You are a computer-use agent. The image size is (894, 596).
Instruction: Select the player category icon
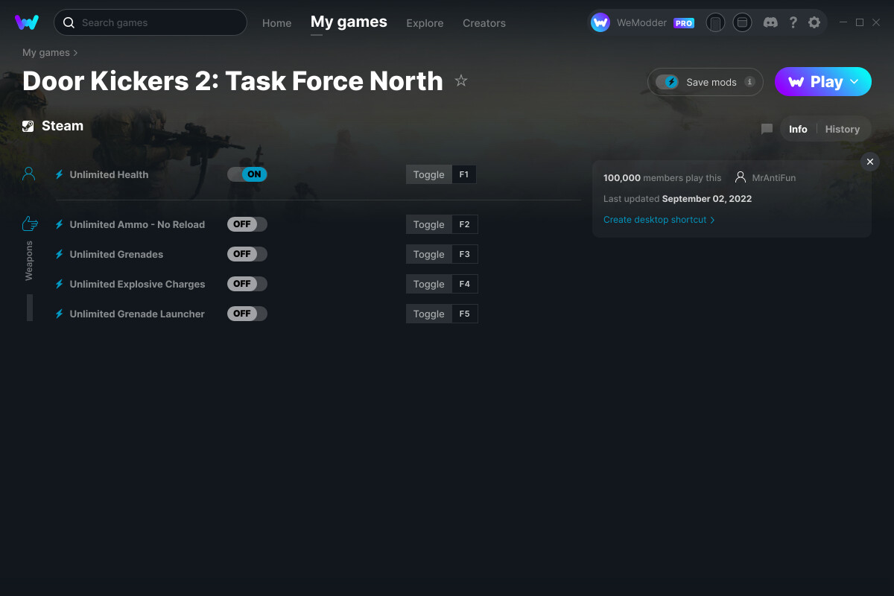point(29,174)
